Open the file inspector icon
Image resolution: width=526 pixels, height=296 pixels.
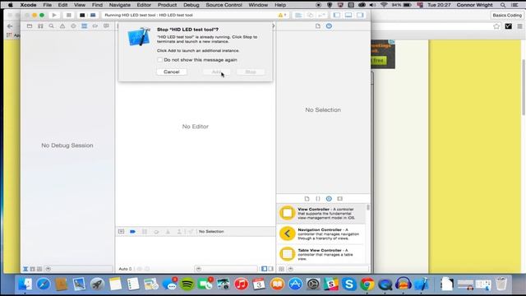(318, 25)
